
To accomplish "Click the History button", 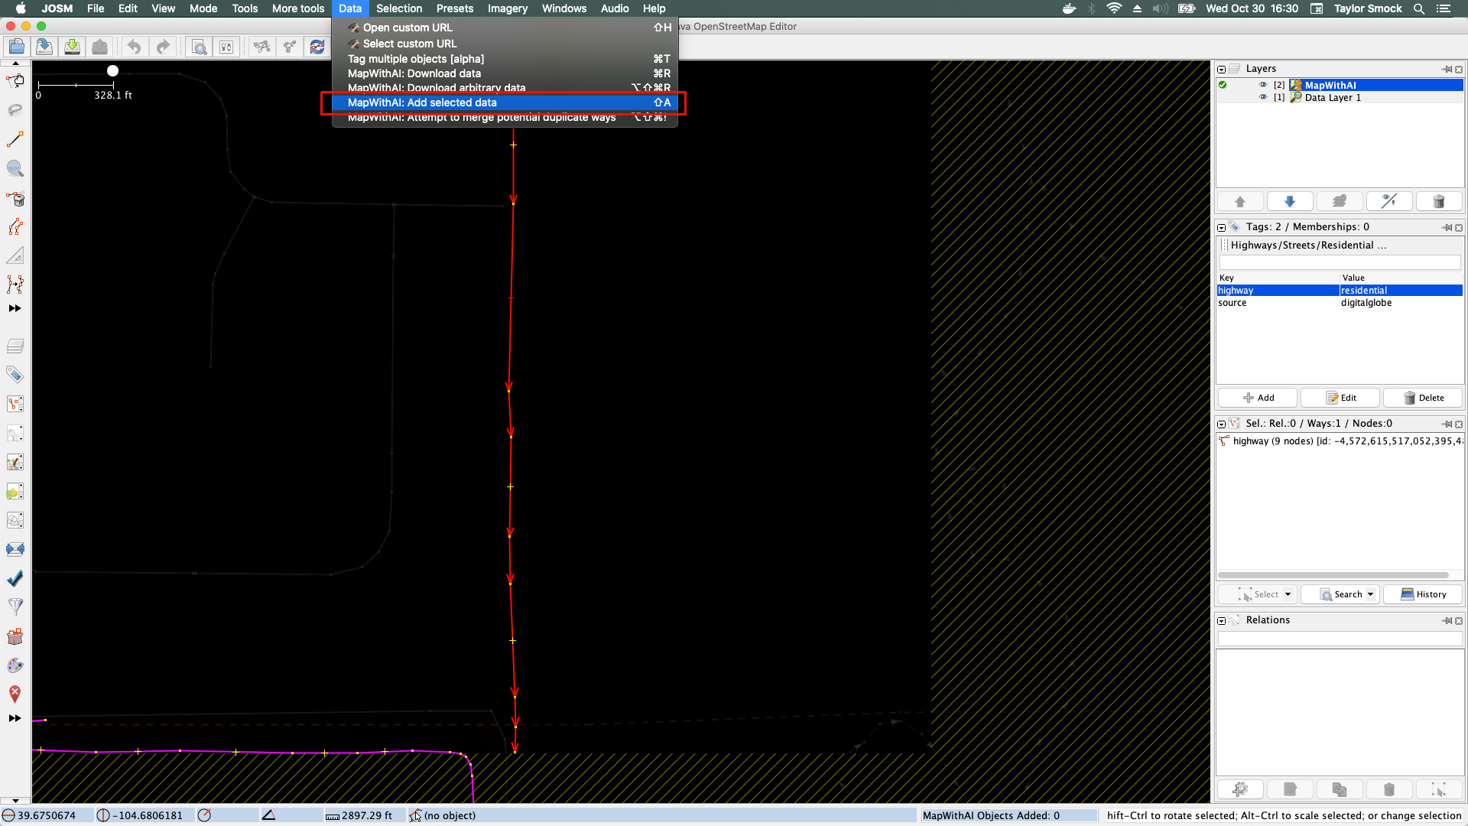I will [x=1423, y=594].
